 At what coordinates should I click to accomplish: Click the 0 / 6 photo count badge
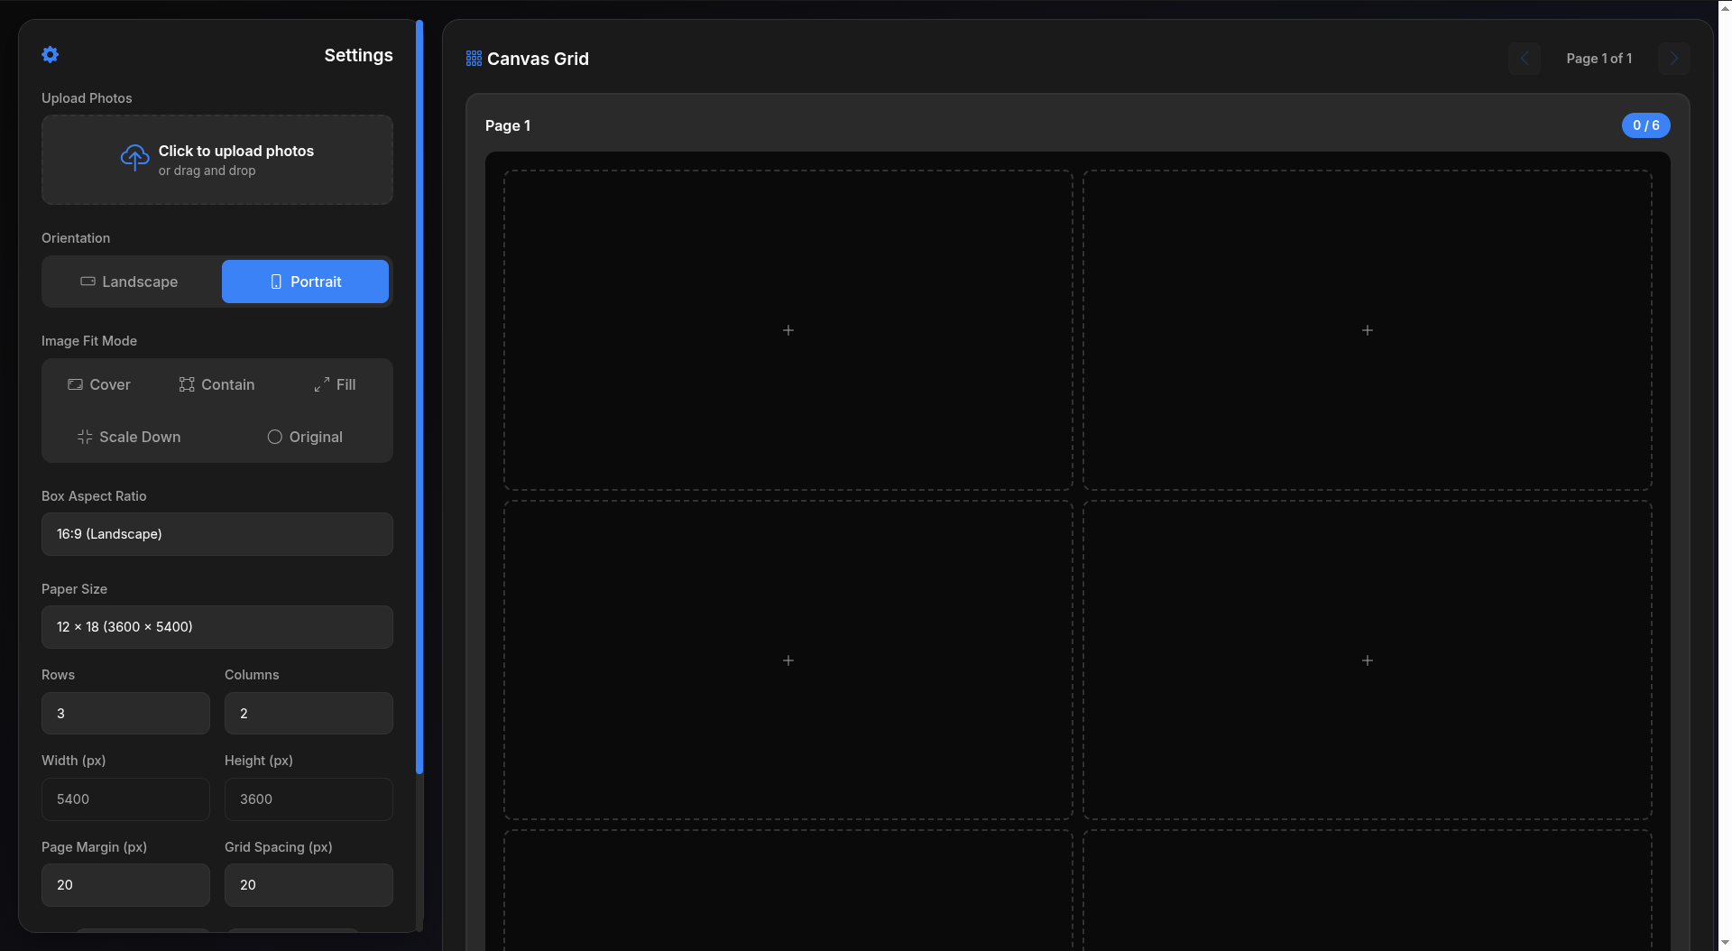point(1645,125)
